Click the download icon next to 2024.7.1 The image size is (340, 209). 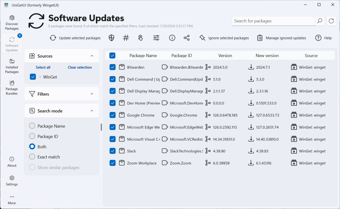[x=251, y=67]
